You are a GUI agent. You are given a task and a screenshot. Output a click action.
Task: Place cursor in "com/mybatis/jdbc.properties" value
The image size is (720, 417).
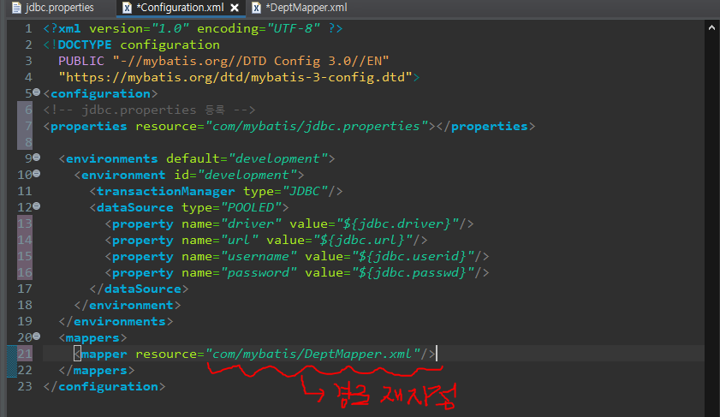[317, 126]
